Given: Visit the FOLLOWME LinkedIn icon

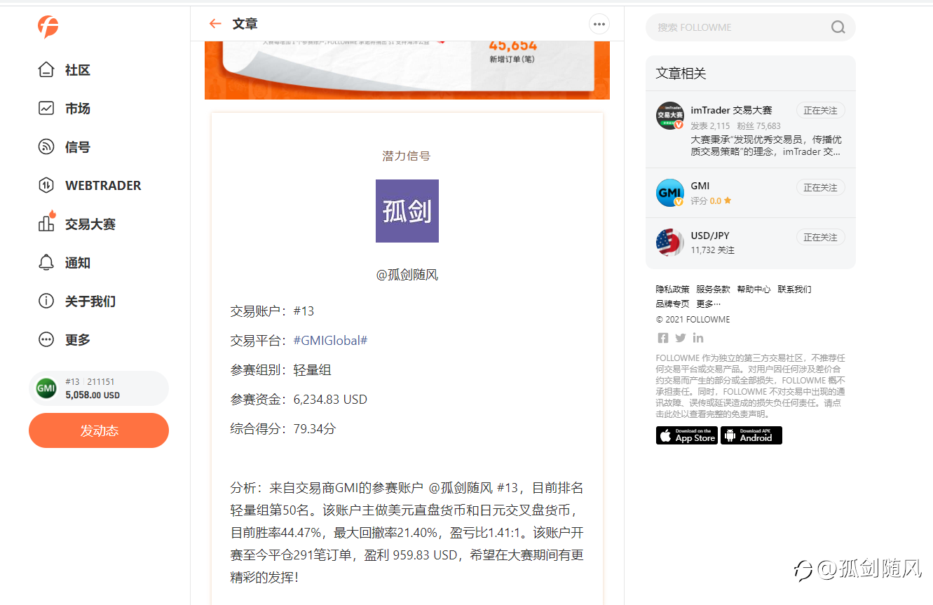Looking at the screenshot, I should pos(698,338).
